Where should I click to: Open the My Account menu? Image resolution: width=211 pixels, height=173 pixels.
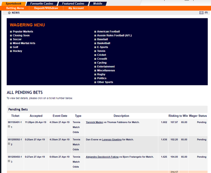76,8
